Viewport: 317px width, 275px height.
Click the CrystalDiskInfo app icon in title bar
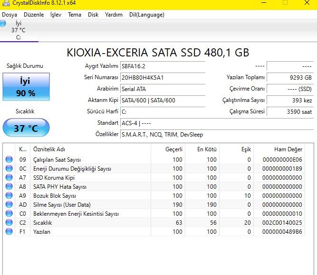pyautogui.click(x=6, y=3)
